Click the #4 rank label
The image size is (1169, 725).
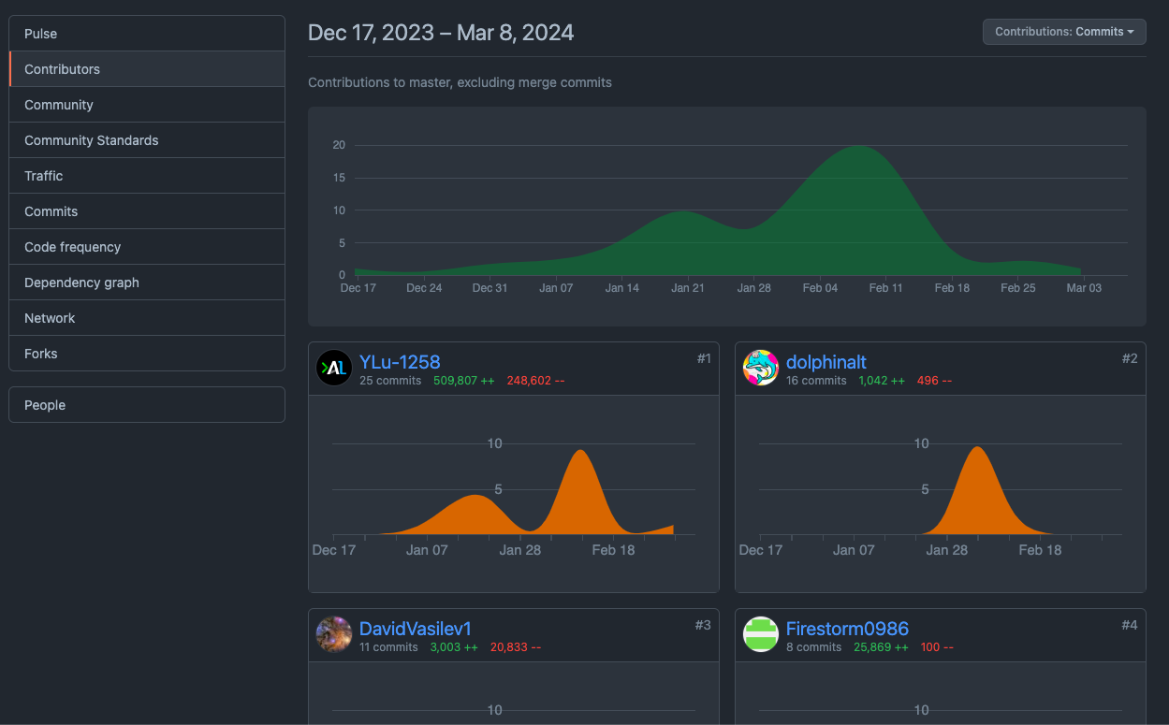(x=1130, y=625)
